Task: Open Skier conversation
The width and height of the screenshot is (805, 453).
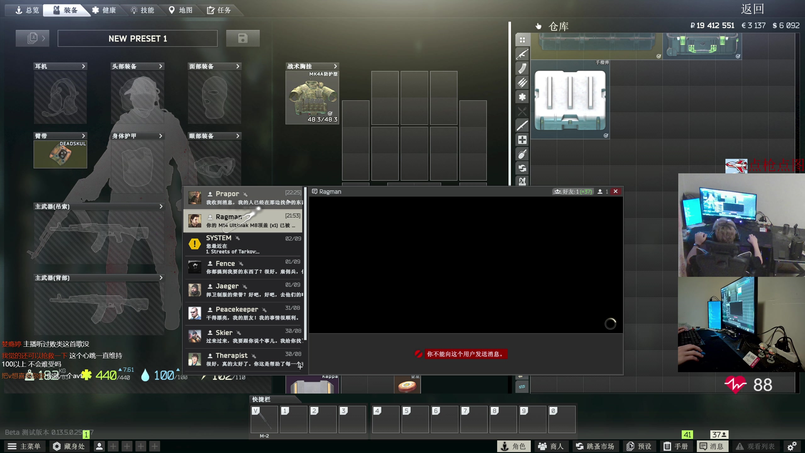Action: [x=243, y=336]
